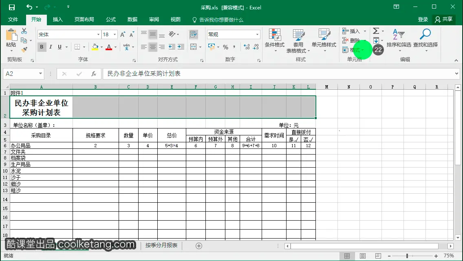Switch to the 插入 ribbon tab
Viewport: 463px width, 261px height.
[x=57, y=20]
